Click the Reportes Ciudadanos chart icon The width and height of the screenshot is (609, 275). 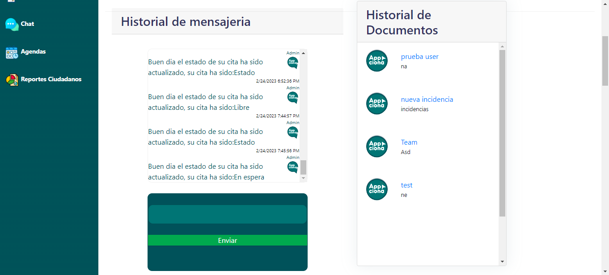click(x=12, y=80)
